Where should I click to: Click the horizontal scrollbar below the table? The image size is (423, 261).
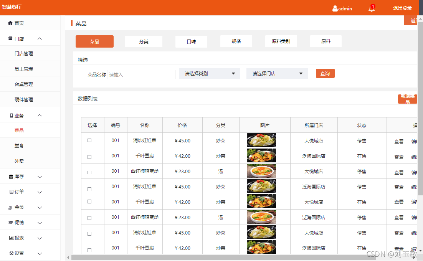223,258
